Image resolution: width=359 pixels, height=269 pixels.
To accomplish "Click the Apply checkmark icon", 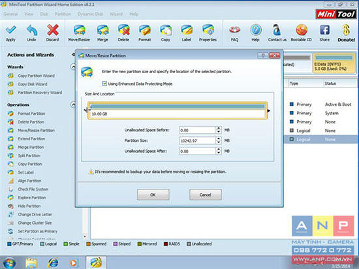I will 10,30.
